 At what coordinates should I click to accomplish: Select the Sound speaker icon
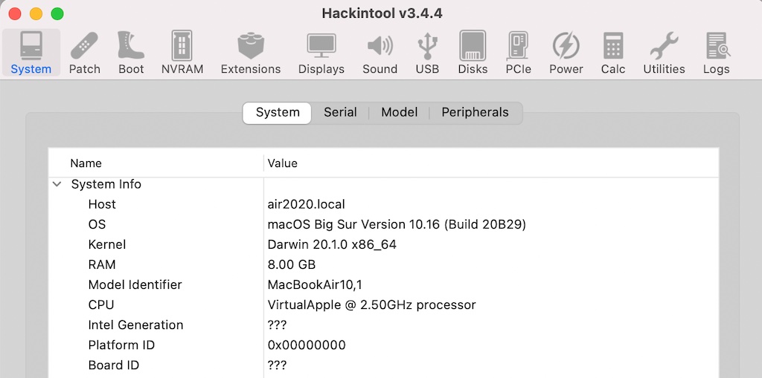[380, 53]
